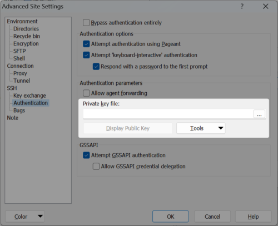
Task: Select the Directories tree item
Action: pyautogui.click(x=26, y=29)
